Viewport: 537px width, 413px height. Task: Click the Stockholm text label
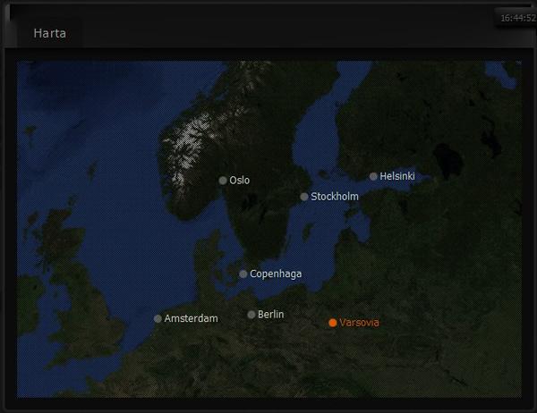pos(335,197)
